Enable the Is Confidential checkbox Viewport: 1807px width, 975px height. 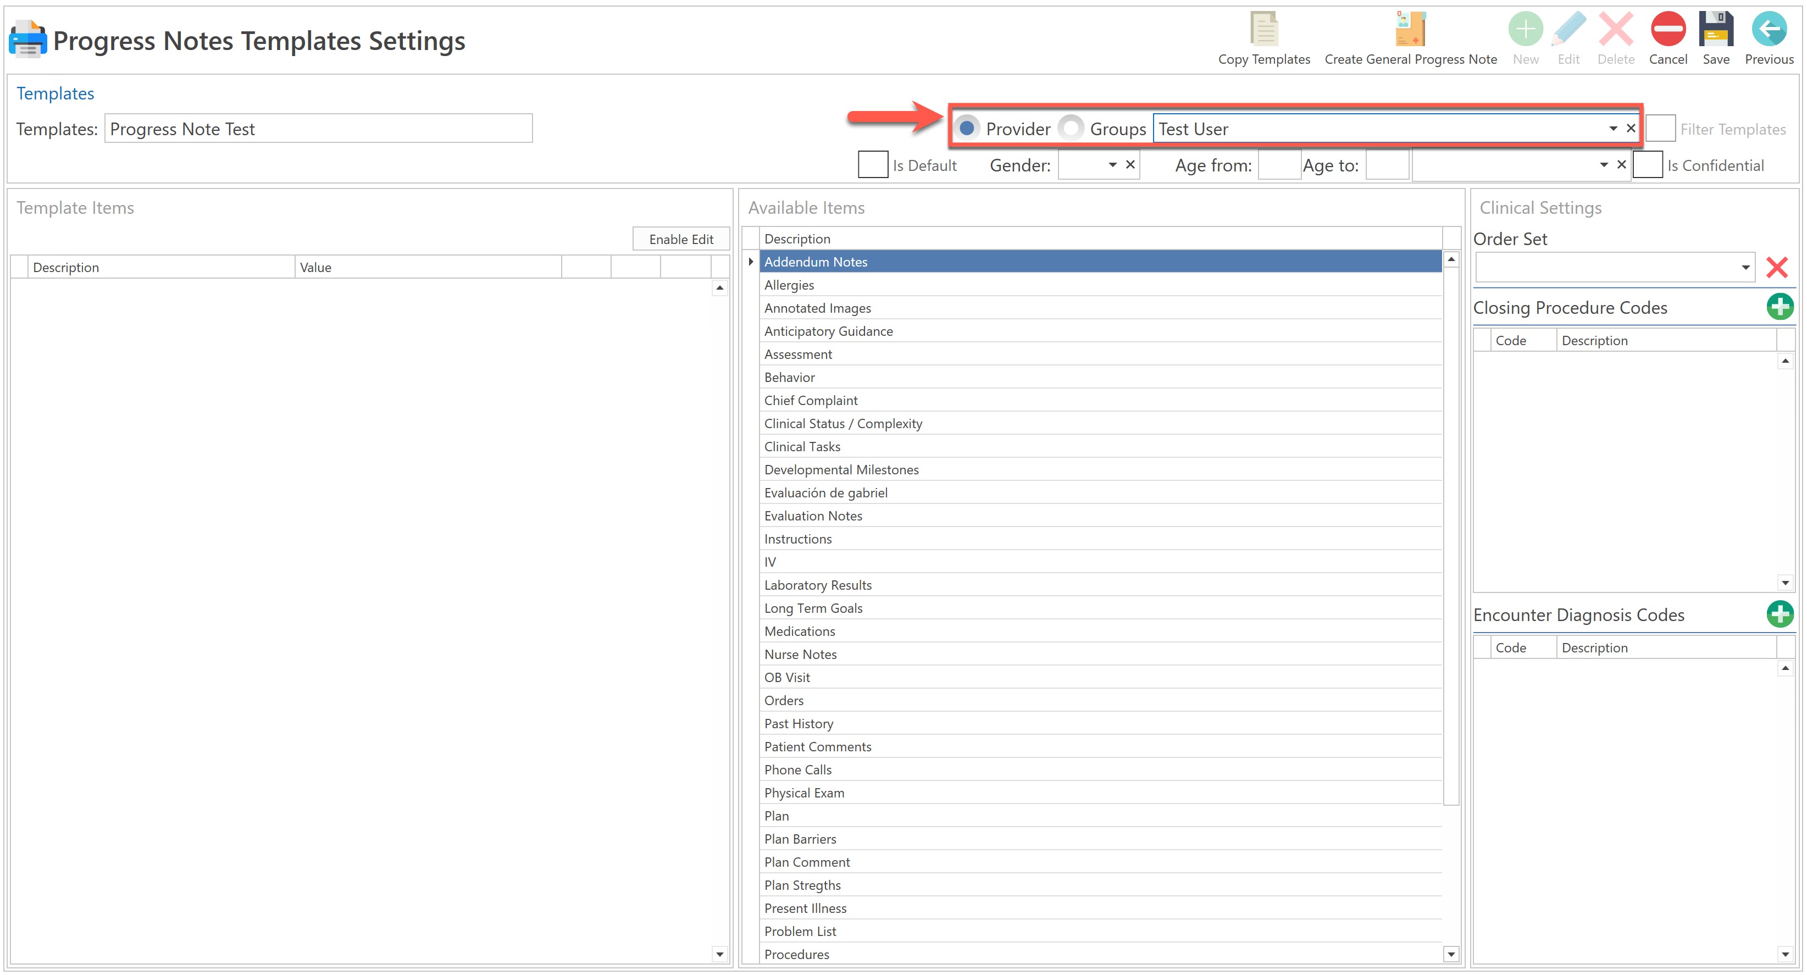[x=1647, y=165]
